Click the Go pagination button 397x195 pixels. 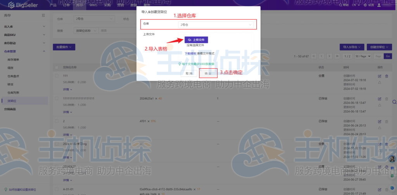click(388, 56)
